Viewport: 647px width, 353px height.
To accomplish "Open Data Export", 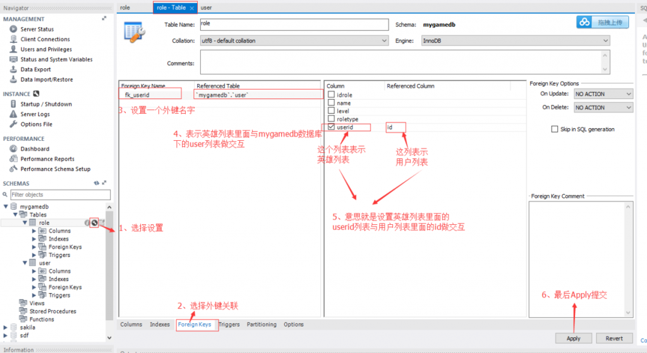I will click(x=35, y=69).
